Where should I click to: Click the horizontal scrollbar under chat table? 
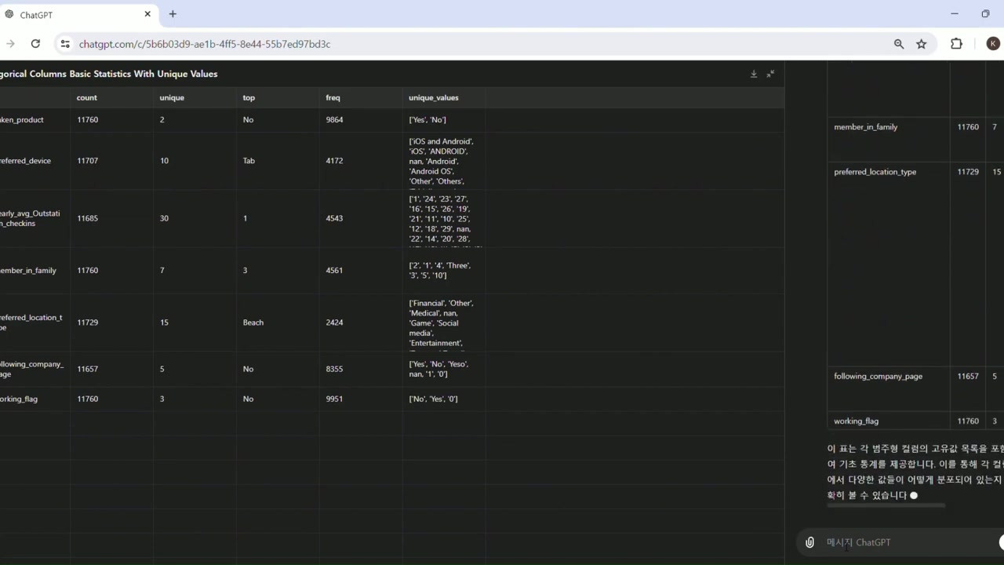coord(886,506)
